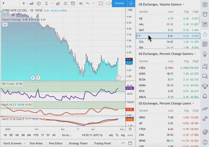Open the Strategy Tester tab
This screenshot has height=147, width=209.
[x=78, y=143]
